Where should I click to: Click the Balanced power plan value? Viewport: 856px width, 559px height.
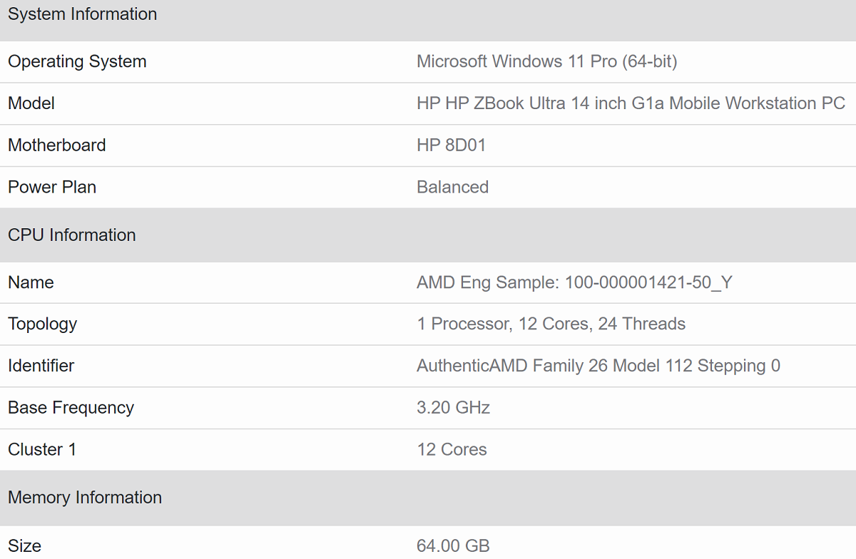tap(452, 188)
